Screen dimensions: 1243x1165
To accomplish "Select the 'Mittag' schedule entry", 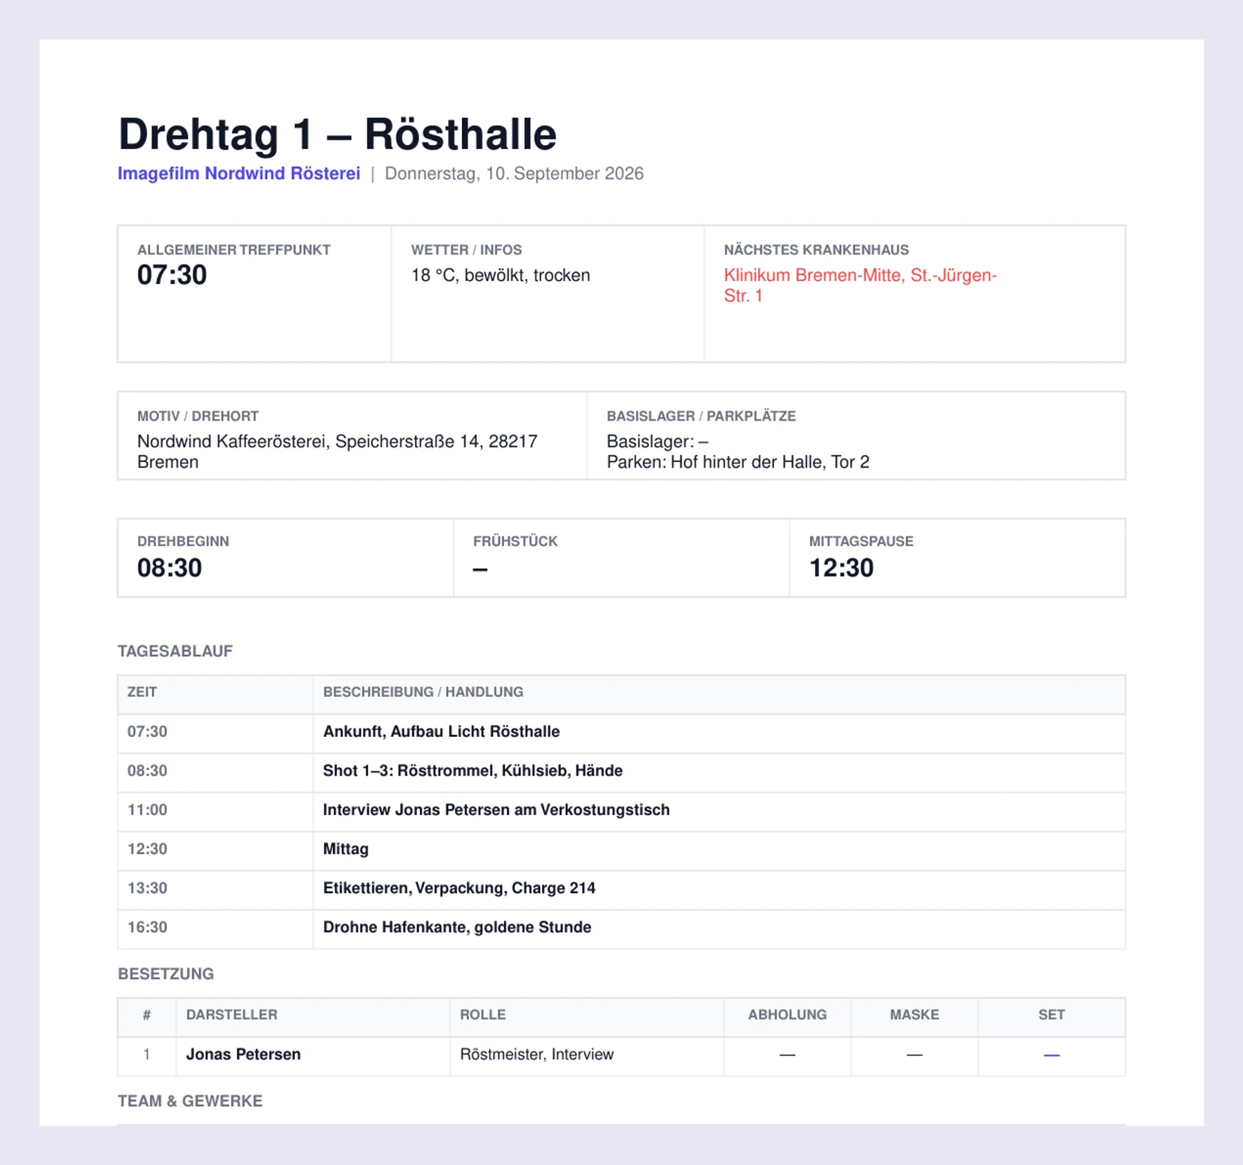I will (x=621, y=850).
